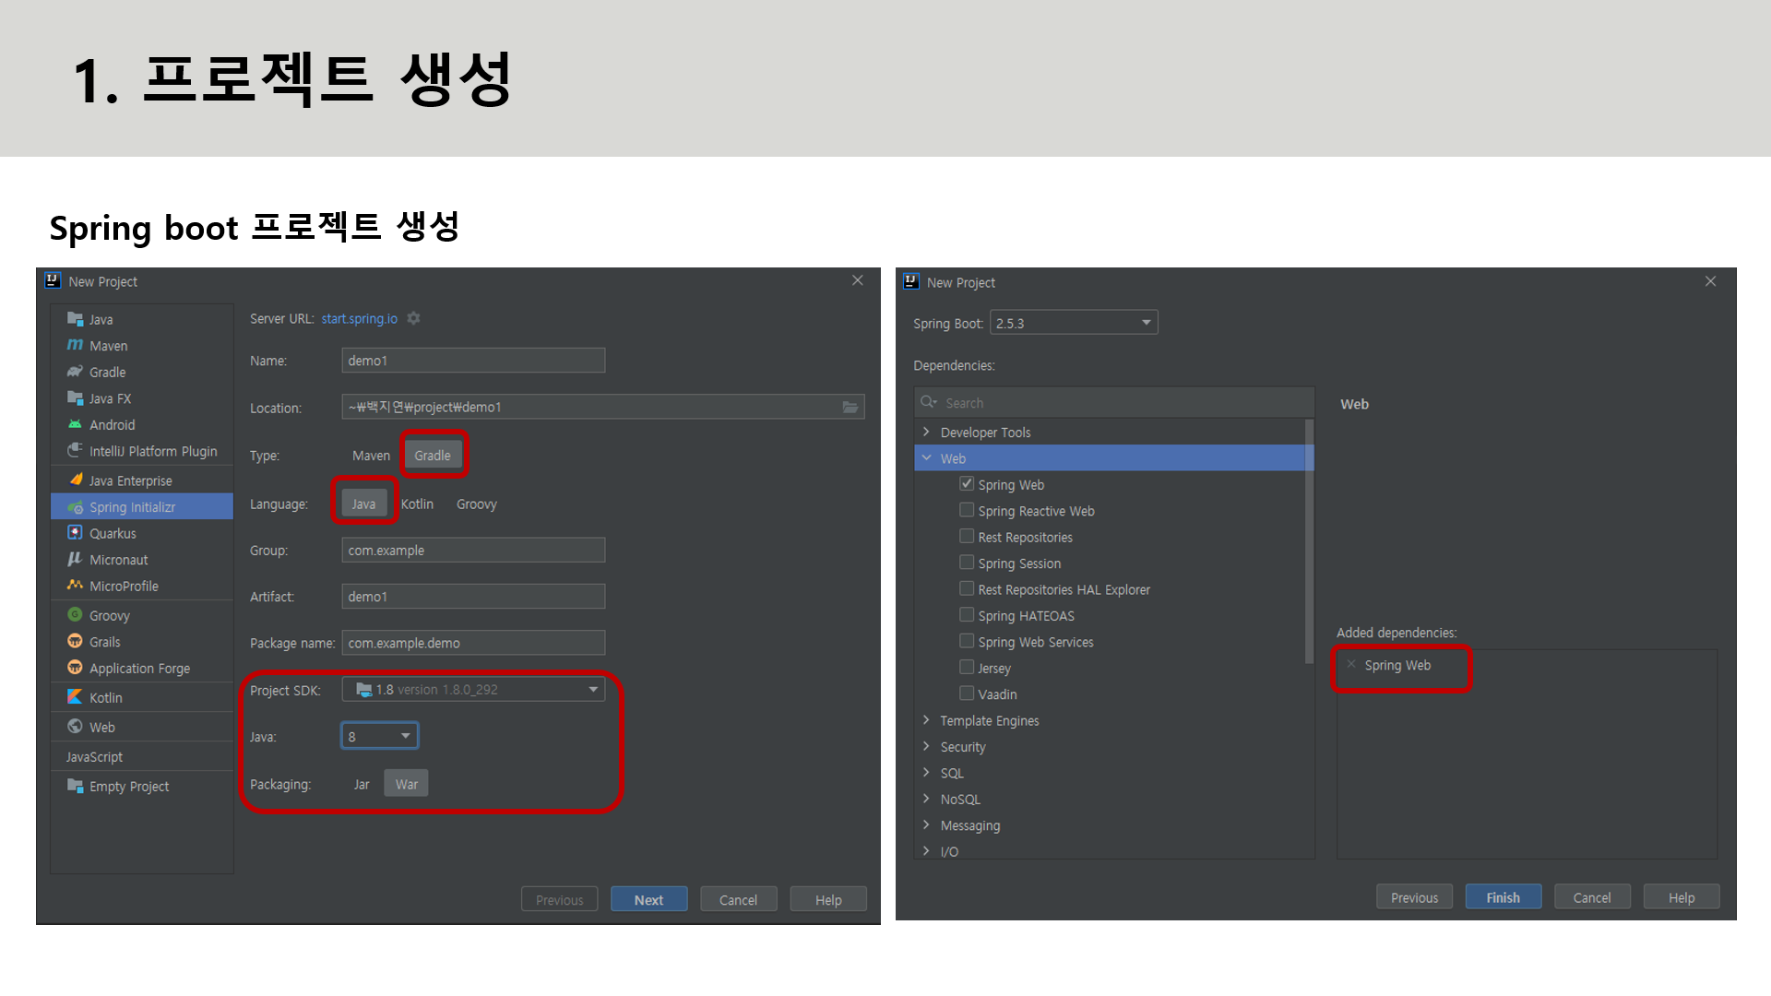
Task: Click the Quarkus icon in the project list
Action: [75, 533]
